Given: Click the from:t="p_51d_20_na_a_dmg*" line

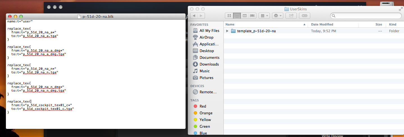Looking at the screenshot, I should point(38,50).
